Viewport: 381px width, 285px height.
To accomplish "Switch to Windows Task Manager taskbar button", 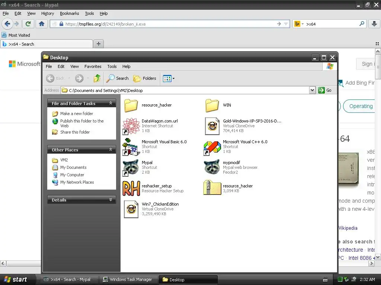I will (x=128, y=279).
